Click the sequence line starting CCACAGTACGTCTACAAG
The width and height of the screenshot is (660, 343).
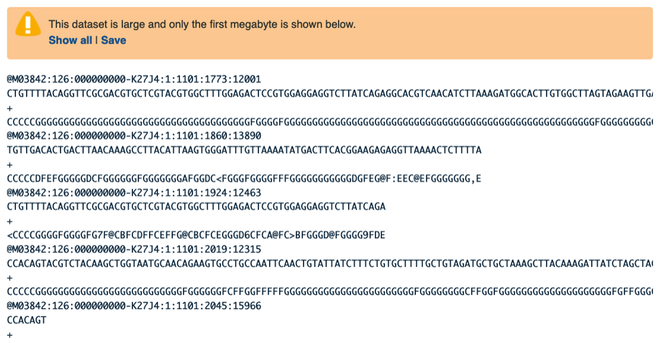coord(330,263)
